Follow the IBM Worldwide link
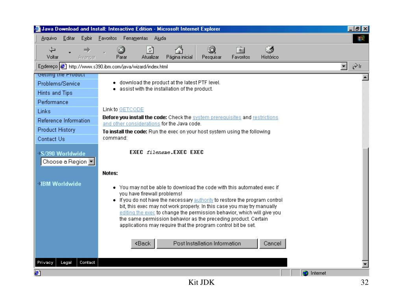 click(61, 184)
